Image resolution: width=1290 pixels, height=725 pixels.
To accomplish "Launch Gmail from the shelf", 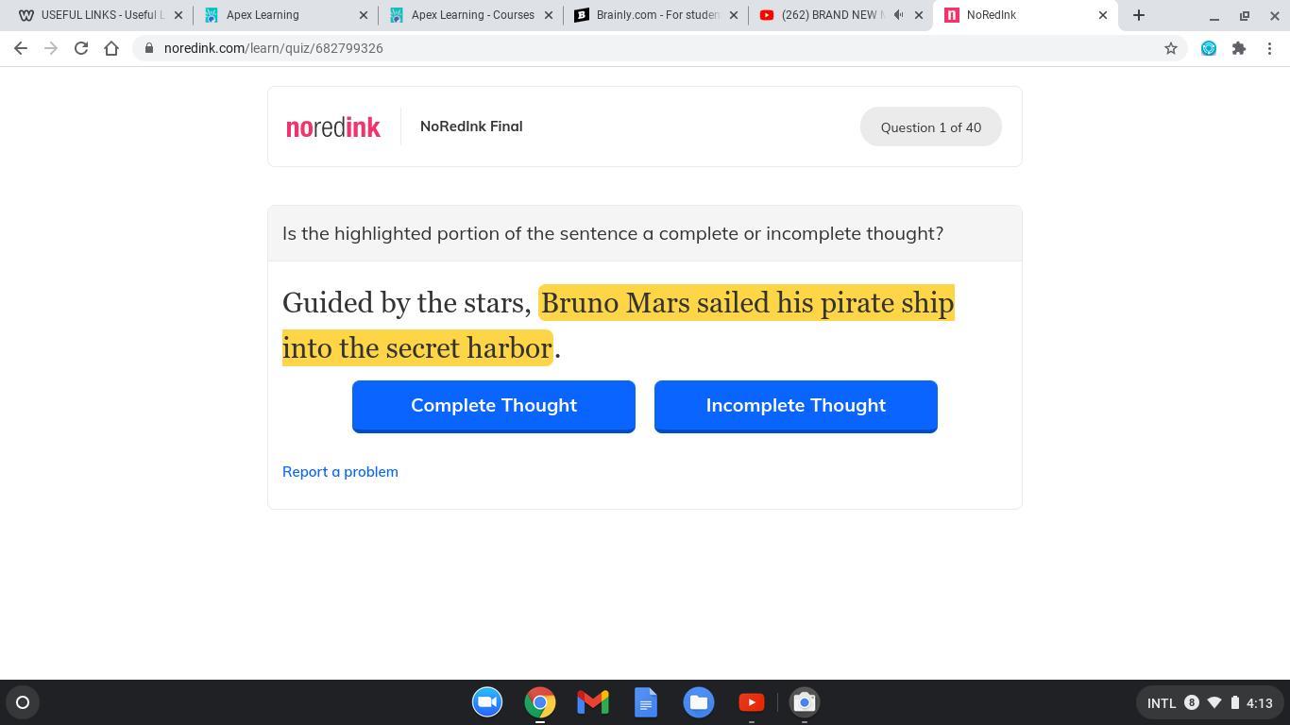I will pos(593,702).
